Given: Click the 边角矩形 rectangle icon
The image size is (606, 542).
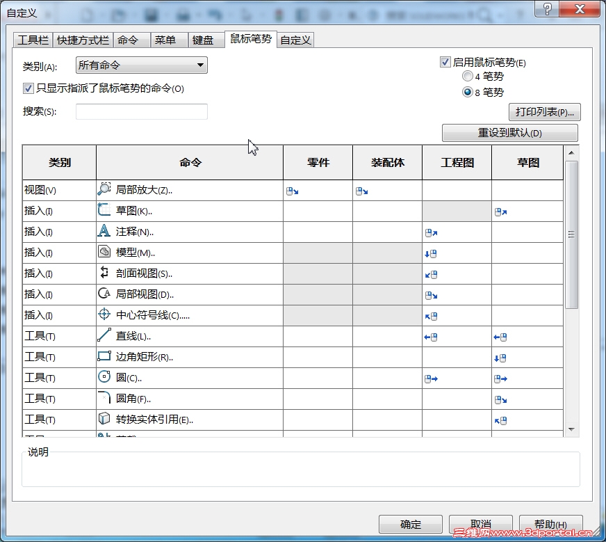Looking at the screenshot, I should pos(104,356).
